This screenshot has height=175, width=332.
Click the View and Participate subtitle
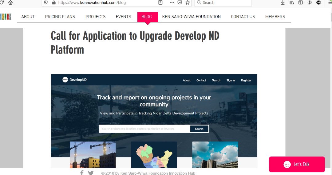(154, 113)
